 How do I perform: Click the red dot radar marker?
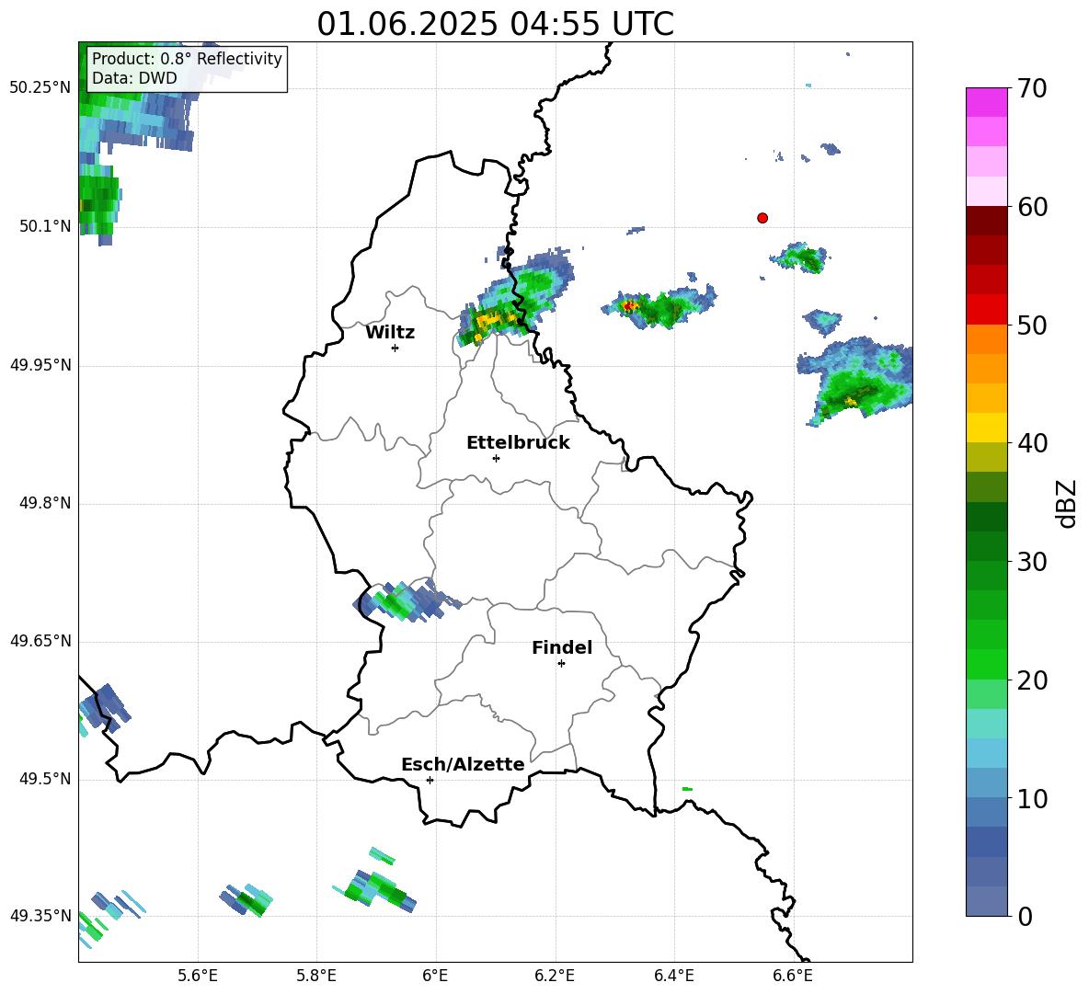(762, 218)
